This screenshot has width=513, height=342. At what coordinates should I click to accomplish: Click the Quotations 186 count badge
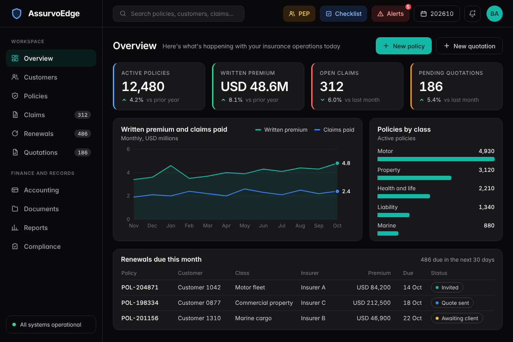click(83, 152)
